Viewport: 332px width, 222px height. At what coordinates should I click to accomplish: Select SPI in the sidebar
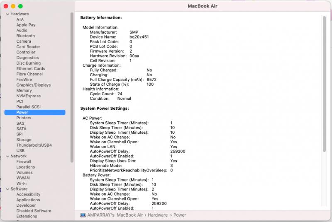[x=19, y=134]
